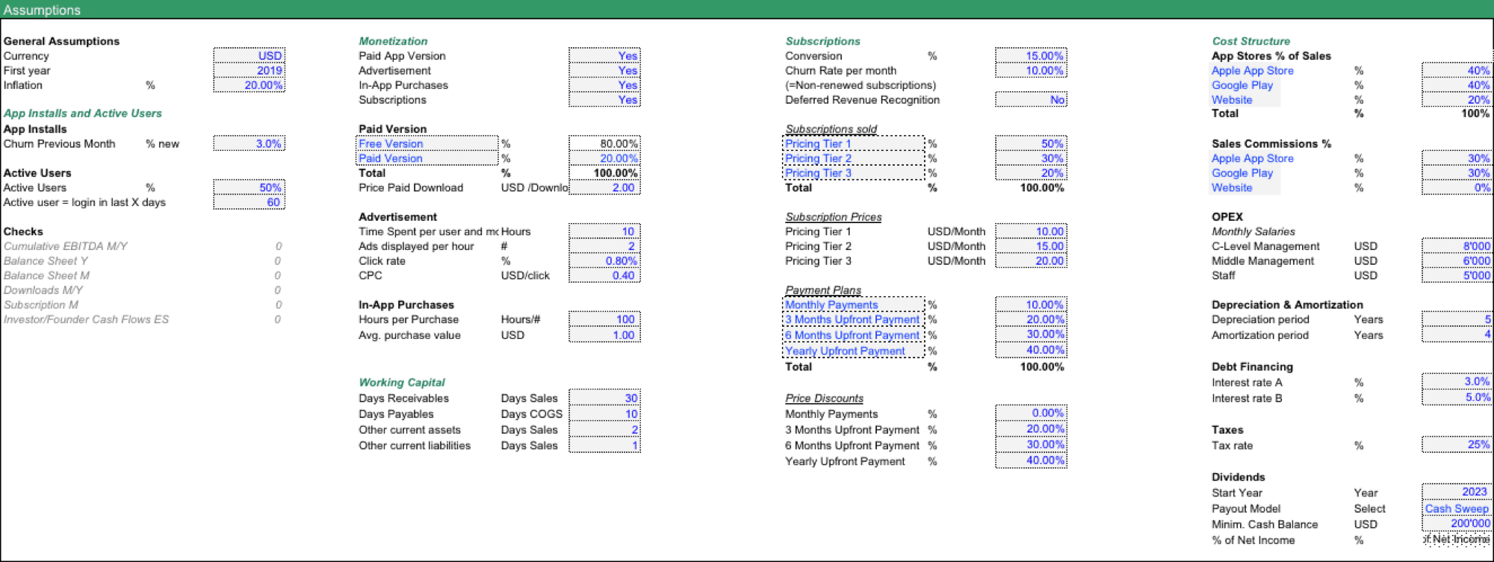This screenshot has width=1494, height=562.
Task: Select the Conversion value 15.00%
Action: click(1031, 56)
